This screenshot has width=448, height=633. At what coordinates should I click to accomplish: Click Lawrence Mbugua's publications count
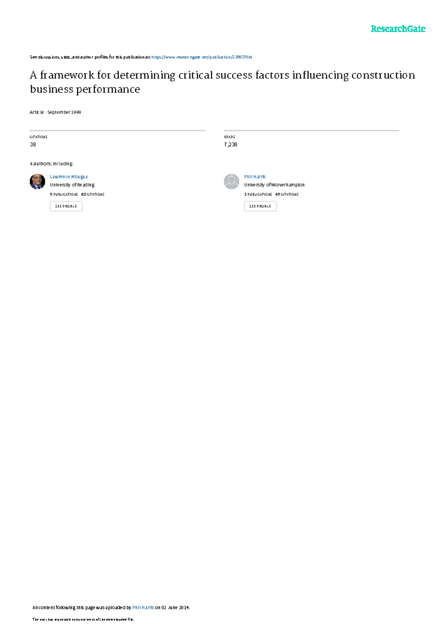coord(64,194)
